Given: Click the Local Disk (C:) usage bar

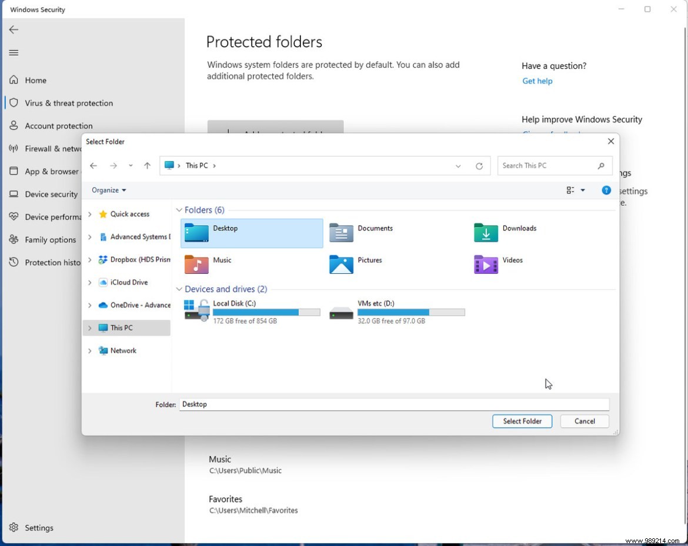Looking at the screenshot, I should (266, 312).
